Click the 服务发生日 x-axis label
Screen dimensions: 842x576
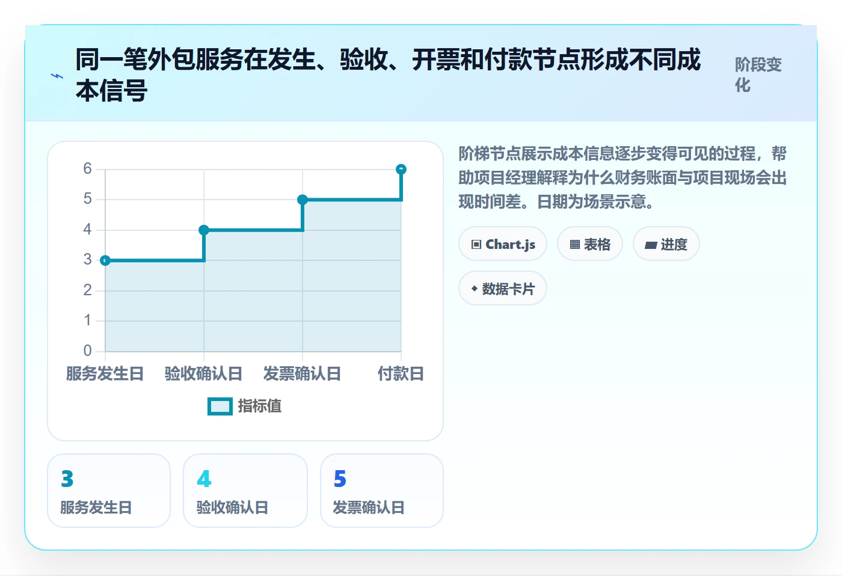point(105,374)
